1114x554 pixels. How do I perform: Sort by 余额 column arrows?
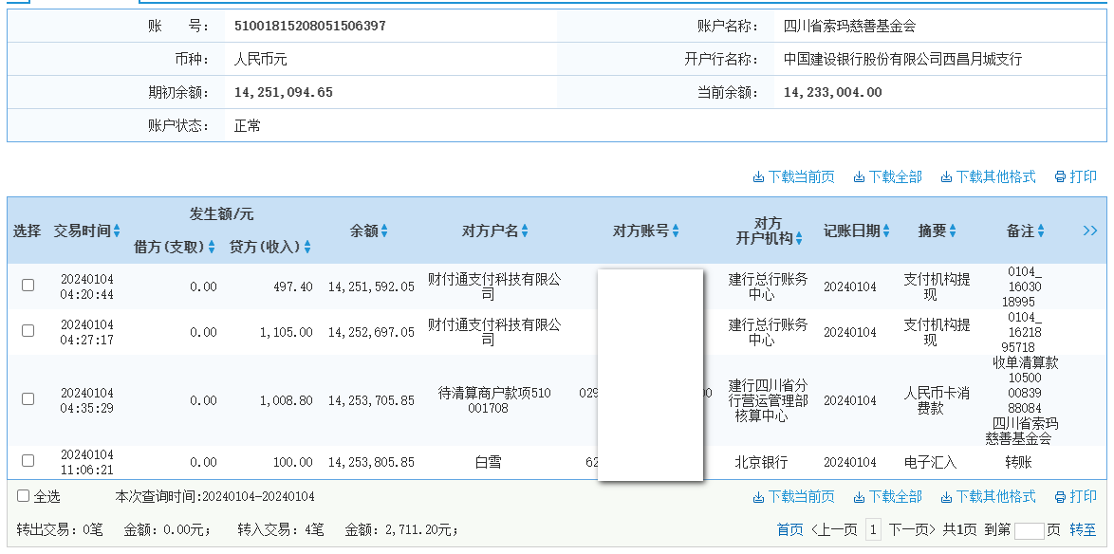click(384, 231)
